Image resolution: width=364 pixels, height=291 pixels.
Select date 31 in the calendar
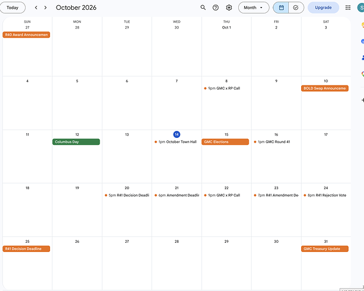(x=326, y=242)
